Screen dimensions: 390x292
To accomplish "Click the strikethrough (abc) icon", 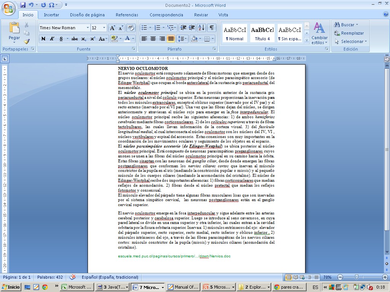I will pos(75,39).
